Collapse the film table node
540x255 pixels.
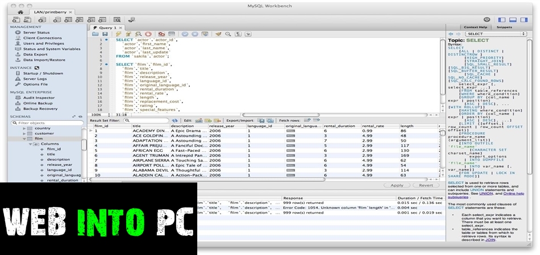pos(24,139)
